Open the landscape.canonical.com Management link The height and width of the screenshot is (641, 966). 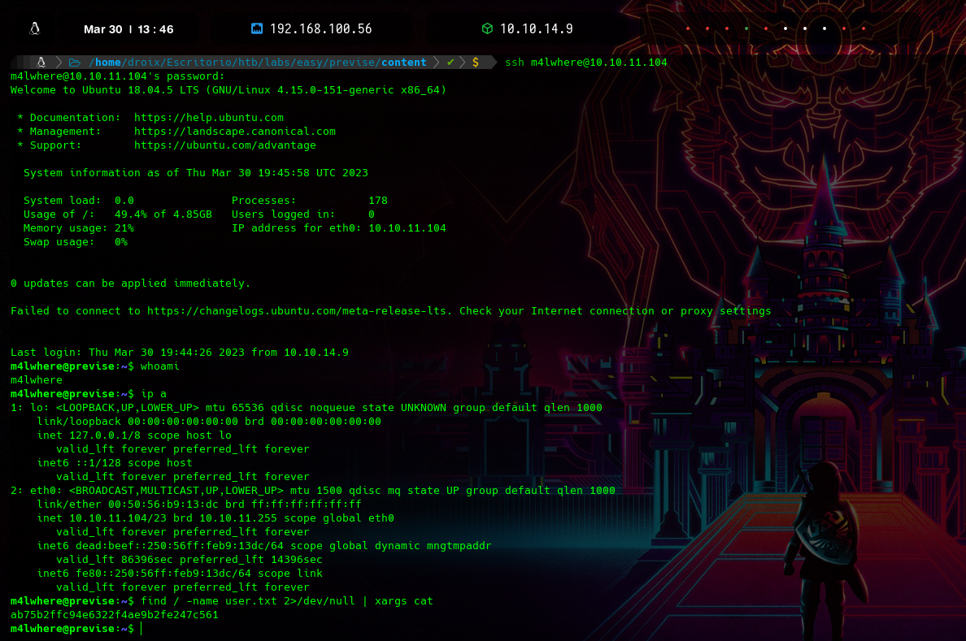point(234,132)
